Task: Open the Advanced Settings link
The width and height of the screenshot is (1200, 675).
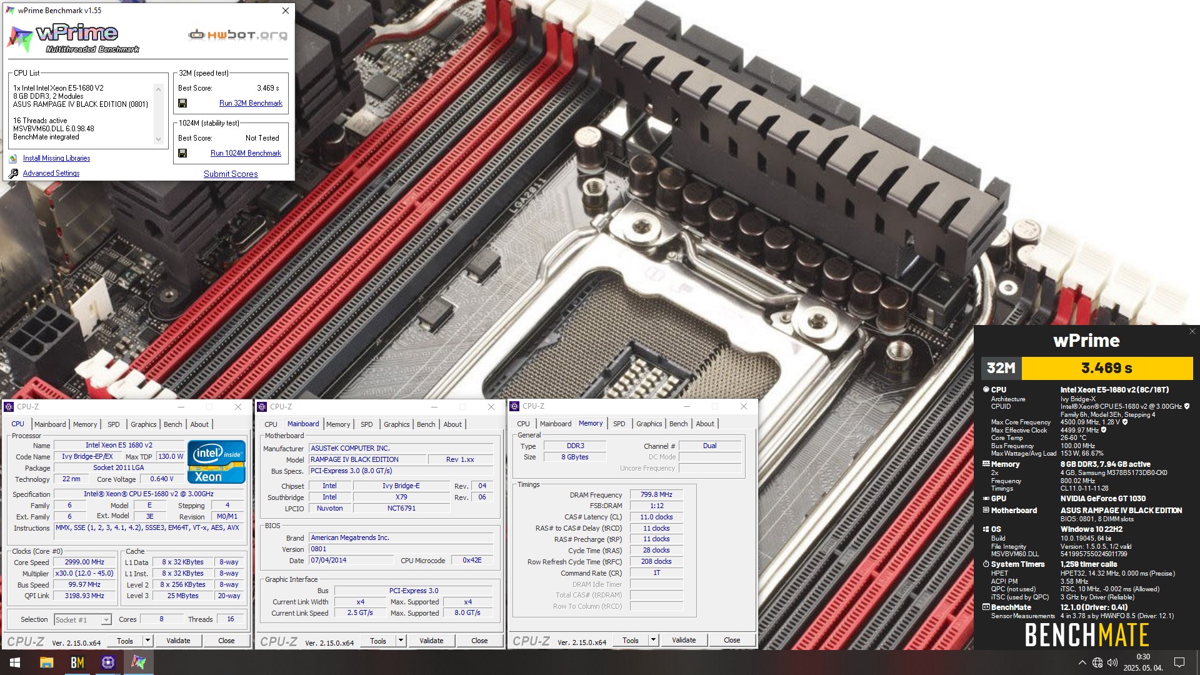Action: tap(51, 173)
